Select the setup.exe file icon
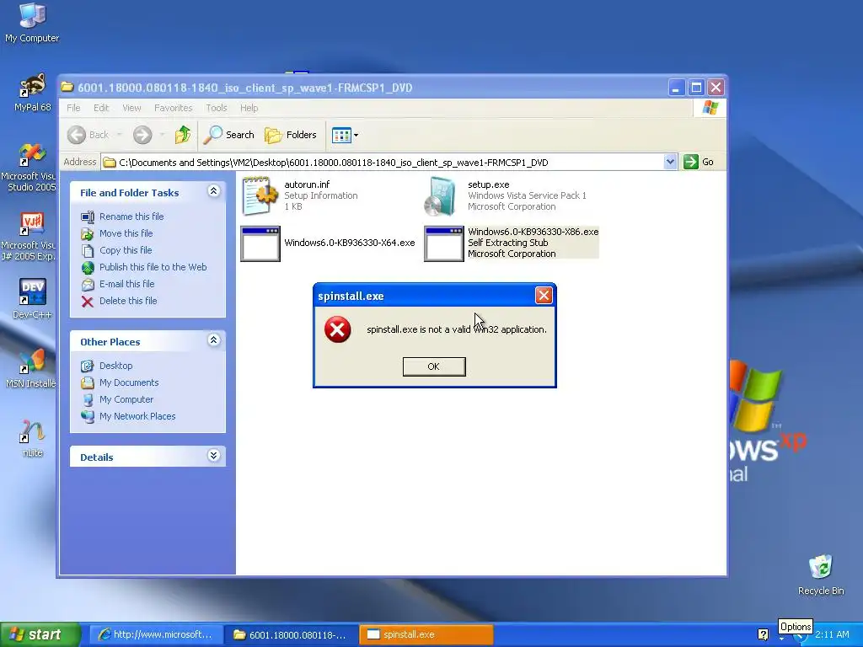This screenshot has height=647, width=863. tap(442, 195)
